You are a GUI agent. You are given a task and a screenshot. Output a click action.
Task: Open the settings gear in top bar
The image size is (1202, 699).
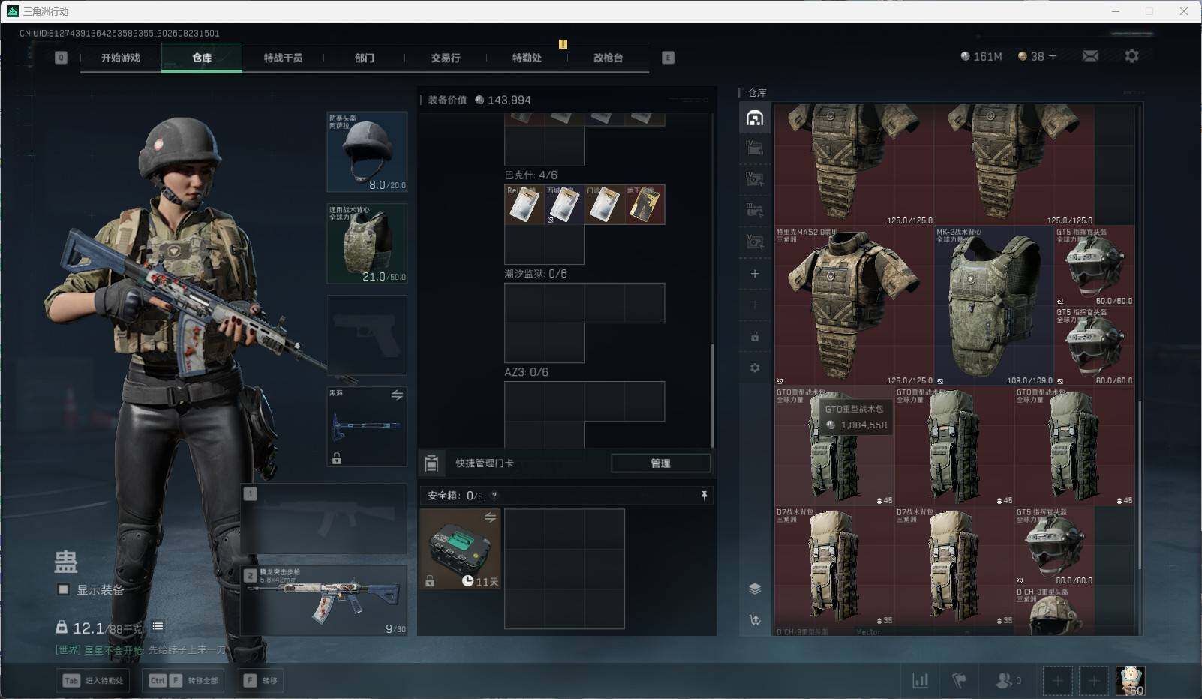pyautogui.click(x=1131, y=56)
